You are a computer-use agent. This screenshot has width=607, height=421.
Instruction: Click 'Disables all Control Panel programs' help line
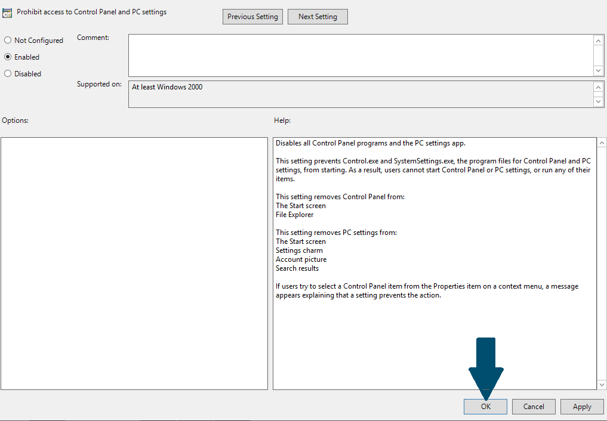(x=371, y=143)
